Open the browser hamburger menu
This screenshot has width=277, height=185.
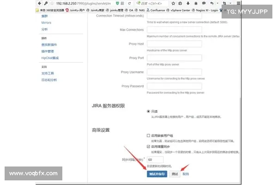(x=239, y=3)
